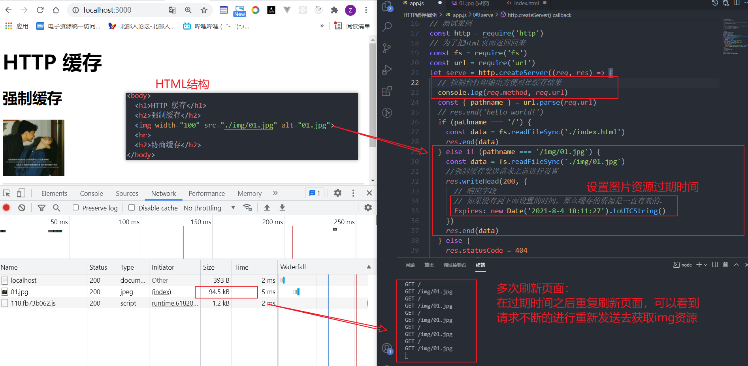748x366 pixels.
Task: Go to Chrome home page
Action: coord(56,10)
